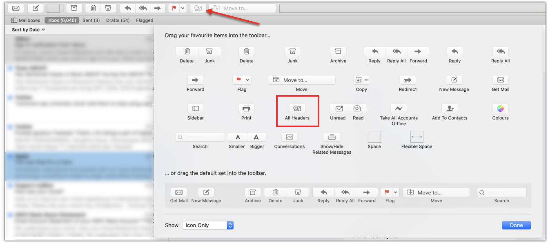Image resolution: width=548 pixels, height=243 pixels.
Task: Click the Colours wheel icon
Action: point(500,108)
